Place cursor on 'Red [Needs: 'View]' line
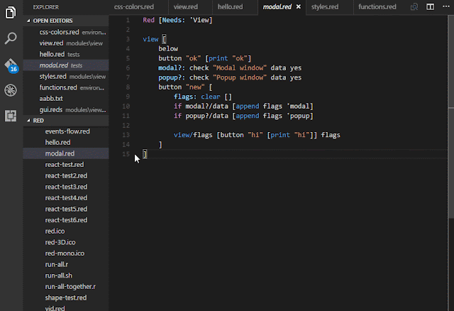Screen dimensions: 454x311 (177, 20)
